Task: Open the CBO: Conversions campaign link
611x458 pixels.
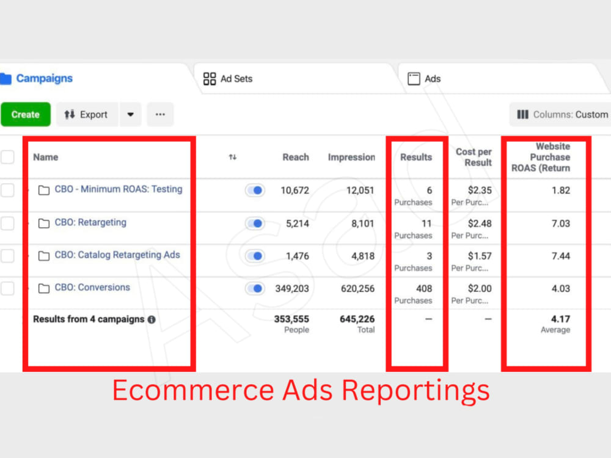Action: coord(92,288)
